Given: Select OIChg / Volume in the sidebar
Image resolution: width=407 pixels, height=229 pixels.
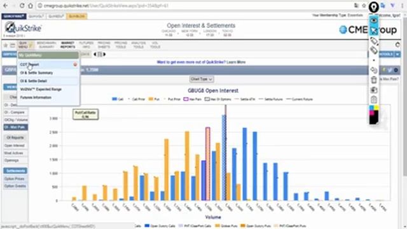Looking at the screenshot, I should pyautogui.click(x=16, y=120).
